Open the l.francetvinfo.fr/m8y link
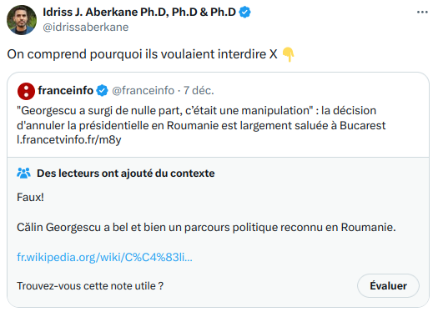The image size is (433, 317). click(69, 139)
